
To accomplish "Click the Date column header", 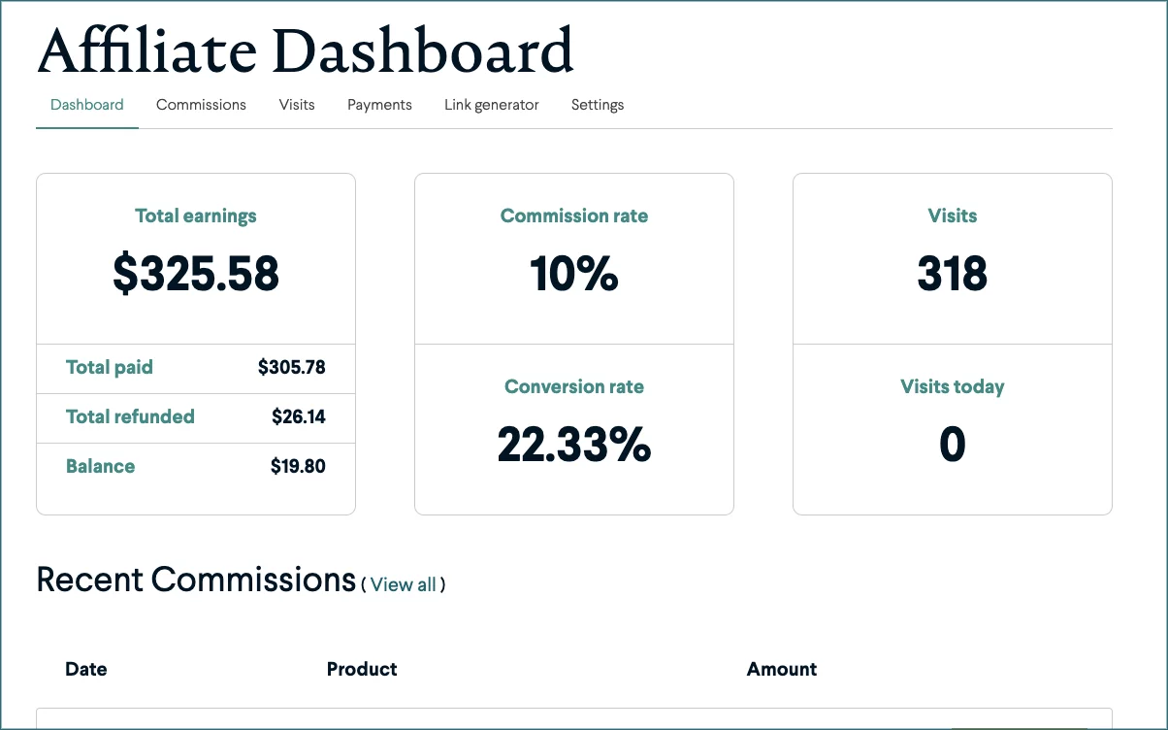I will [86, 669].
